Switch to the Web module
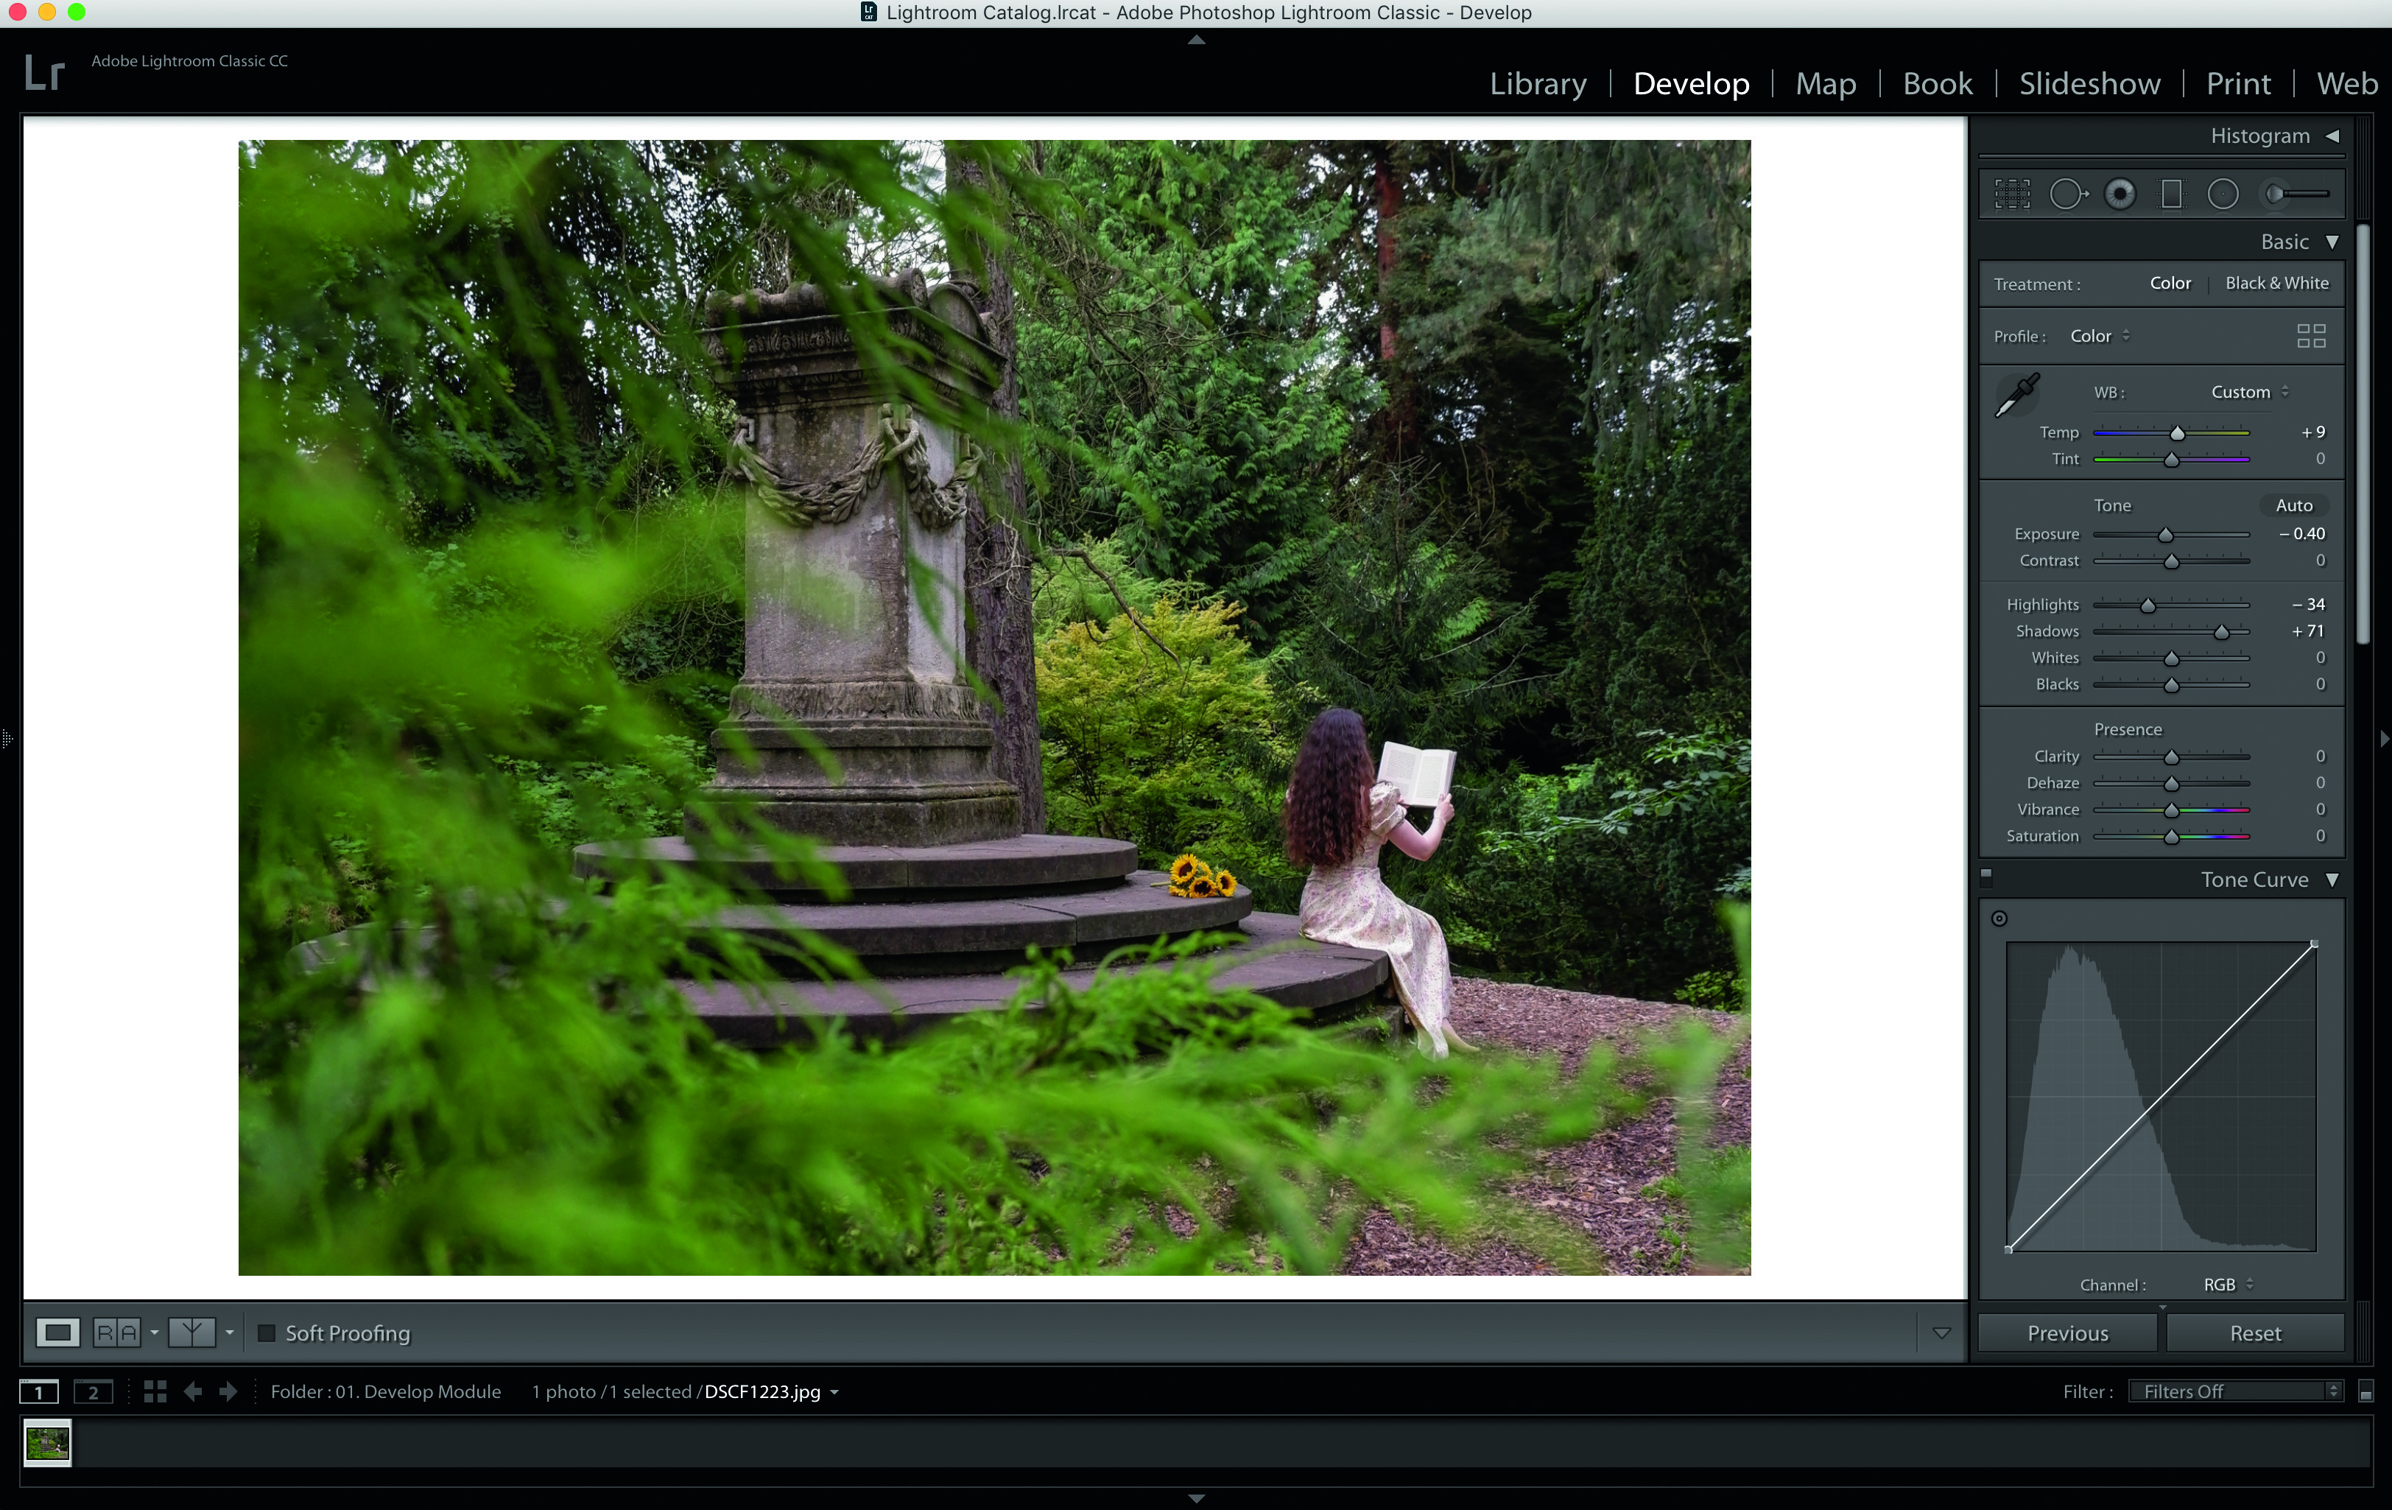Viewport: 2392px width, 1510px height. pyautogui.click(x=2346, y=83)
